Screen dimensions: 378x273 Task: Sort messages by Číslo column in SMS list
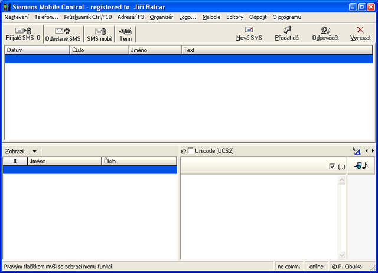pos(99,50)
